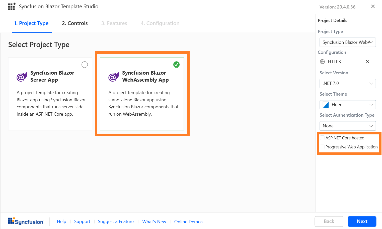Open the Support link

pos(82,221)
